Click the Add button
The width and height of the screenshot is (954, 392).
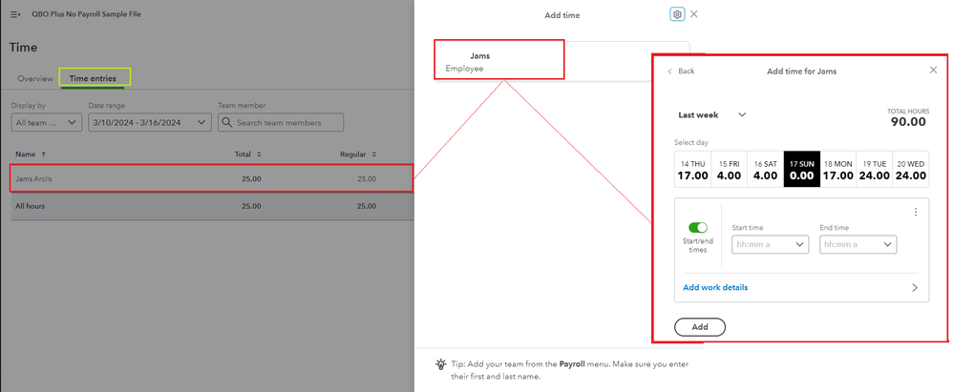point(699,327)
